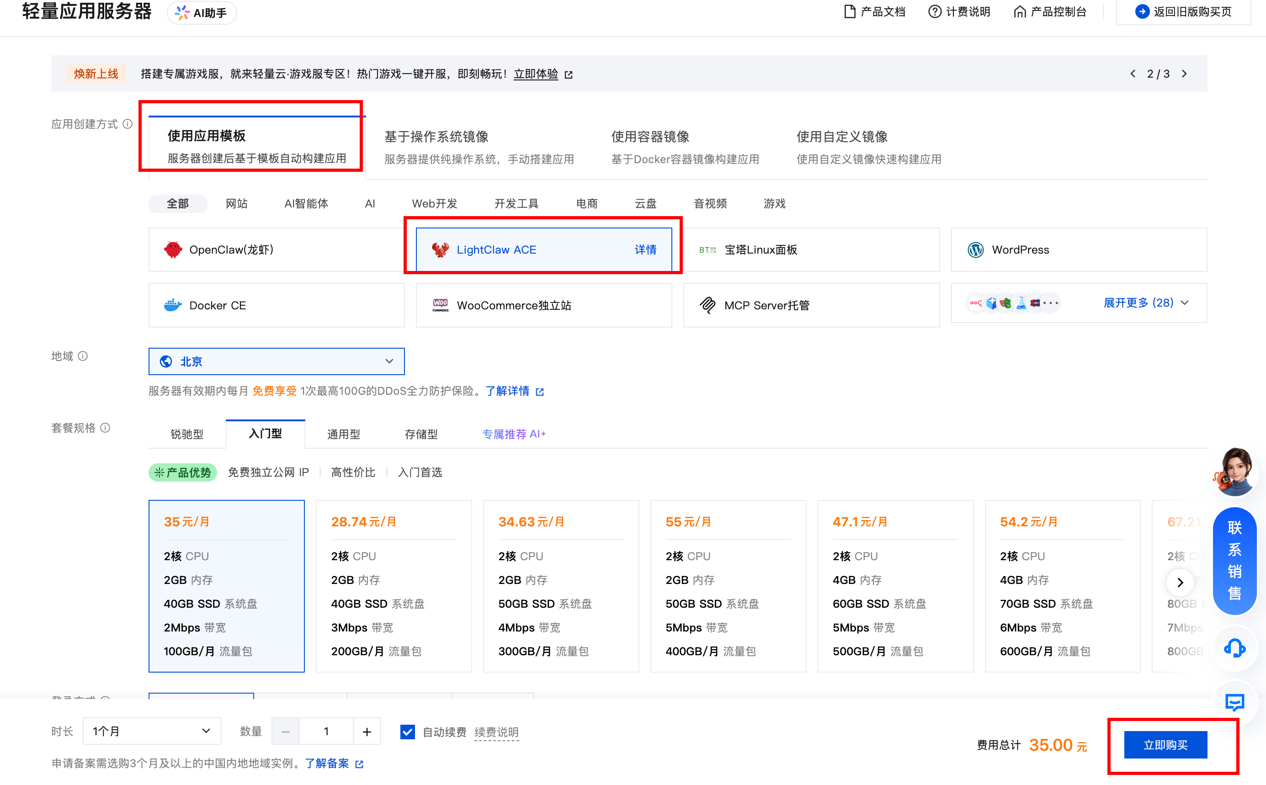Click the 立即购买 button
The width and height of the screenshot is (1266, 785).
pyautogui.click(x=1165, y=745)
